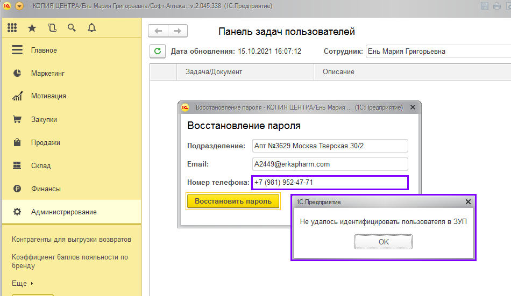The image size is (511, 296).
Task: Click the Search magnifier icon
Action: click(72, 27)
